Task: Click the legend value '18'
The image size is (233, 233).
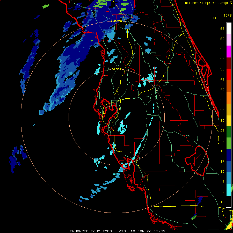Action: (222, 151)
